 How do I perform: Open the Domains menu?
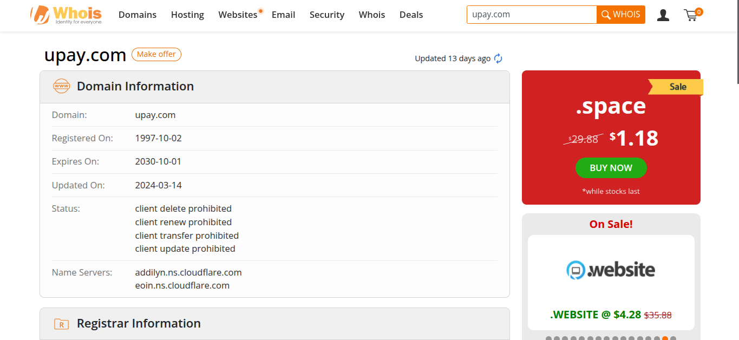tap(138, 15)
